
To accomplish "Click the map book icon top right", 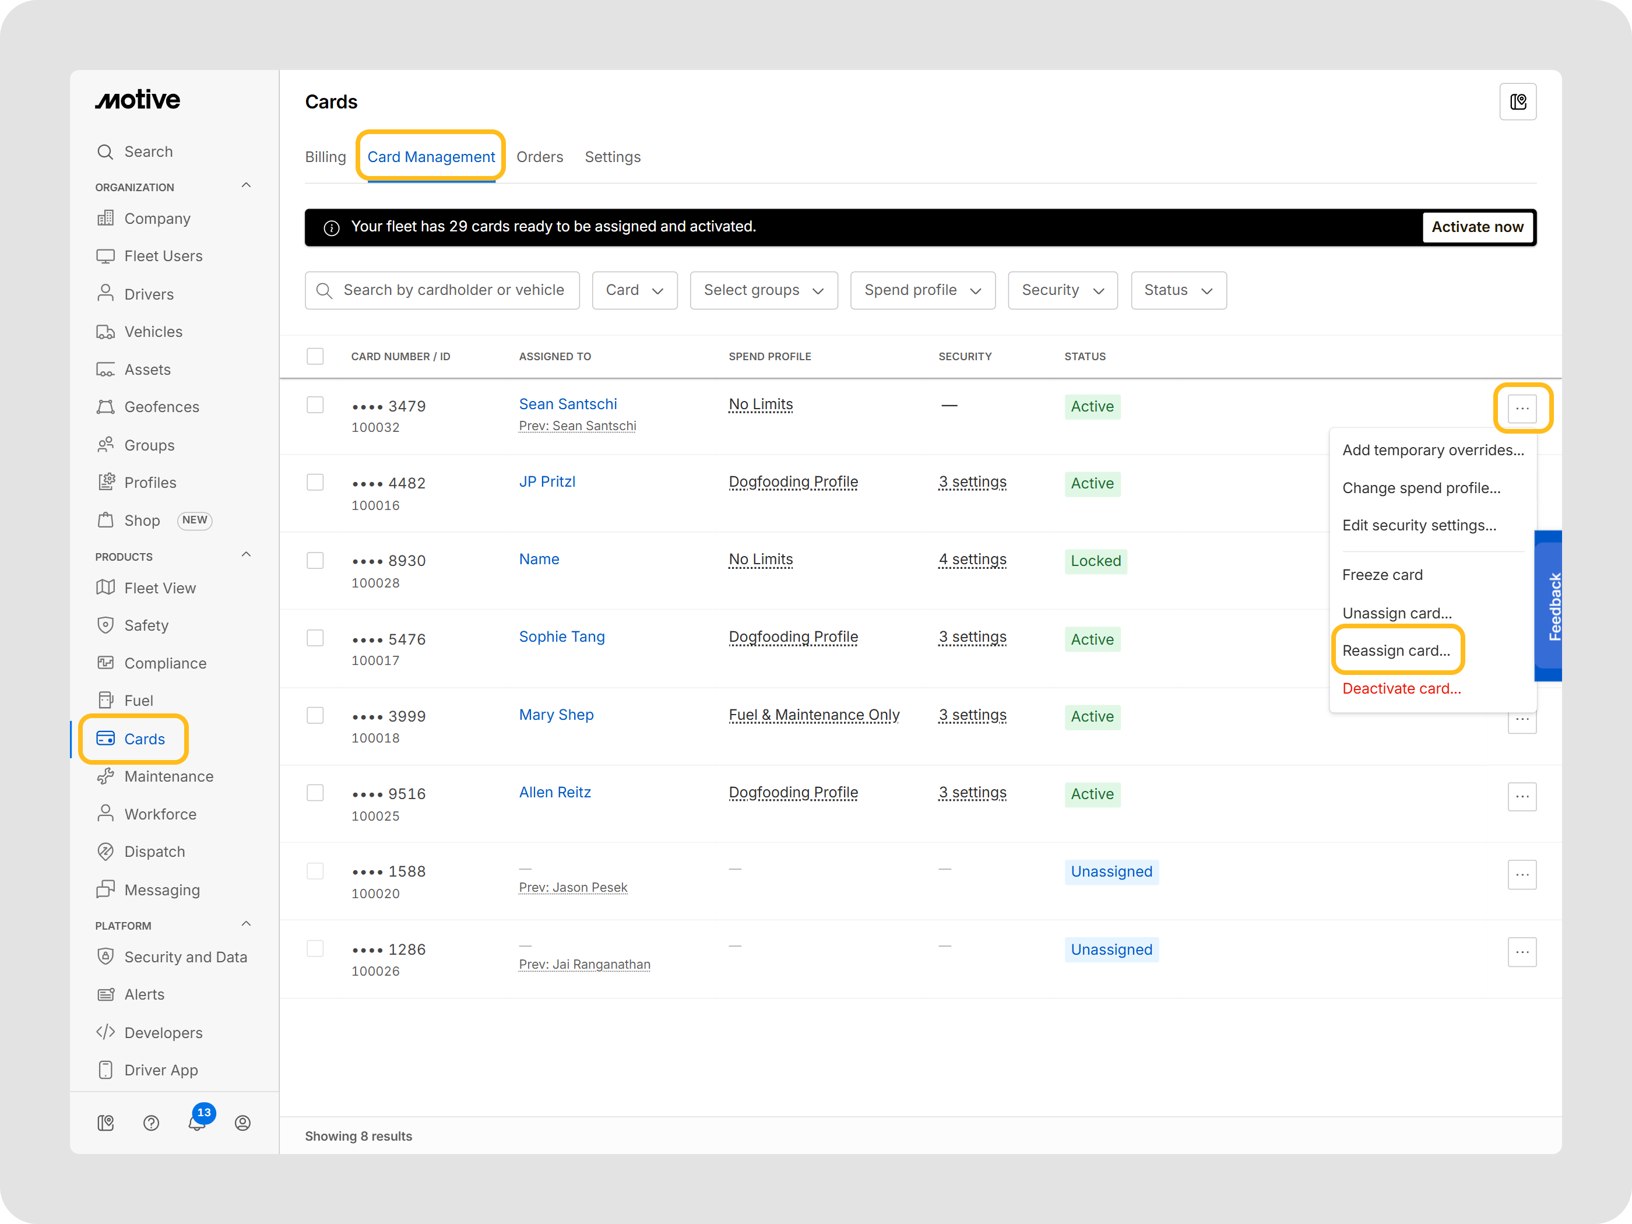I will click(1518, 102).
